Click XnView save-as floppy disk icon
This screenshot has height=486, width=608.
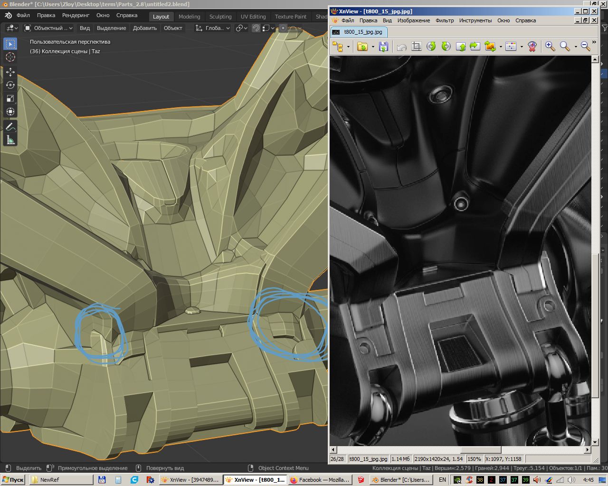[x=383, y=47]
